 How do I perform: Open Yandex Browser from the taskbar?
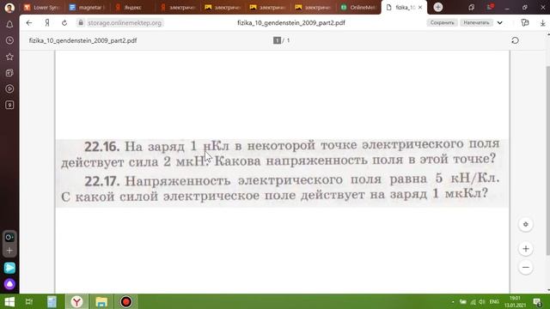point(76,301)
